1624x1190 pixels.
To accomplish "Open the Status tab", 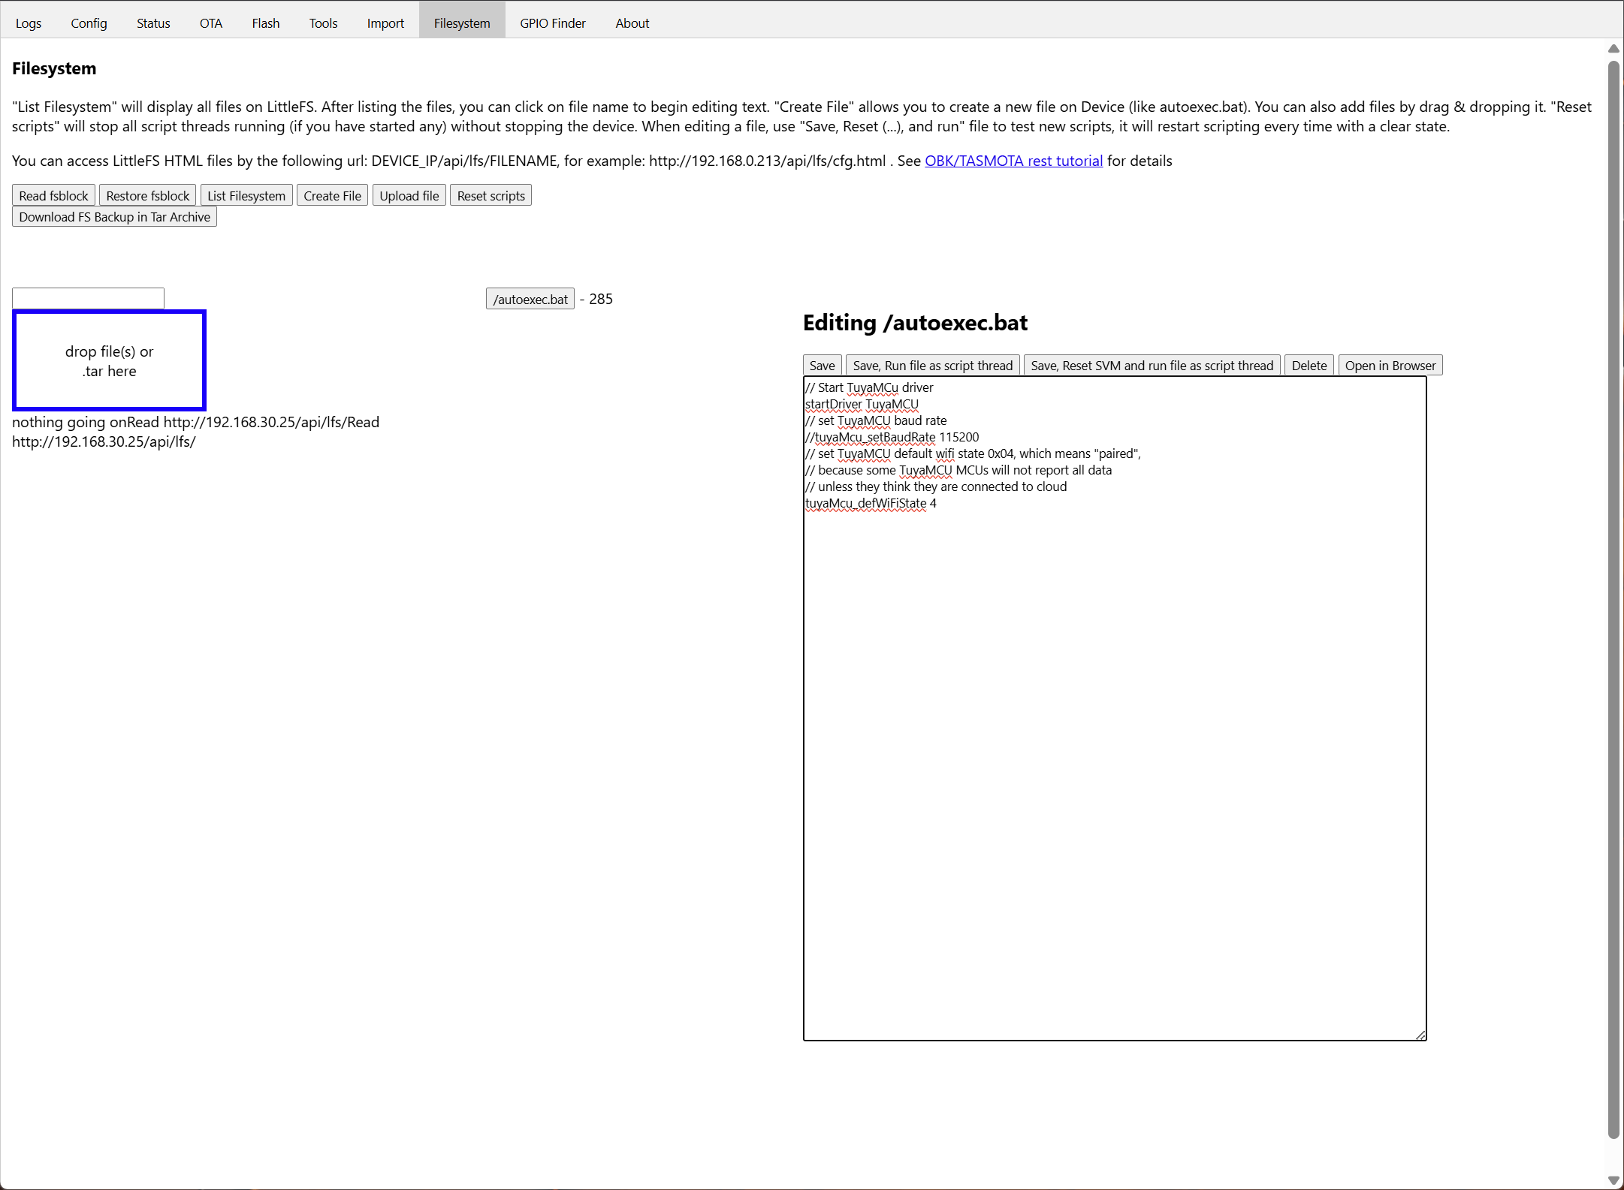I will pyautogui.click(x=153, y=23).
